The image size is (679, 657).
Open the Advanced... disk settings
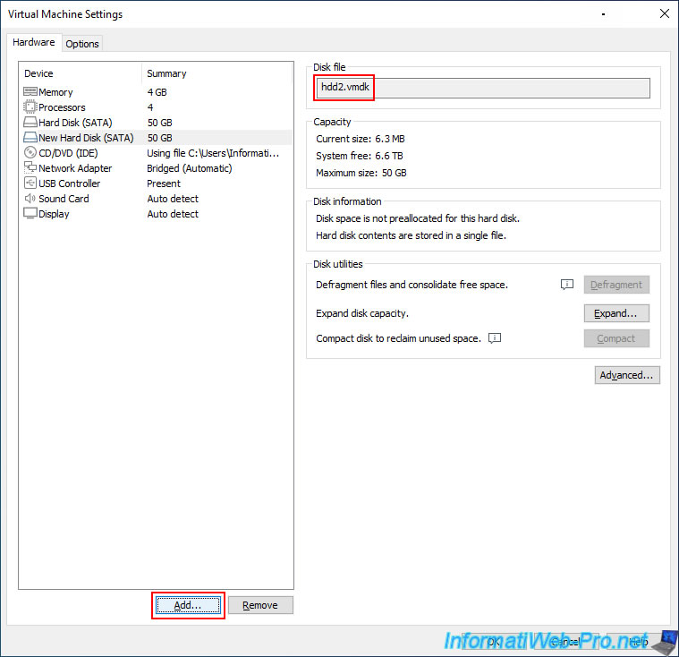pyautogui.click(x=627, y=375)
